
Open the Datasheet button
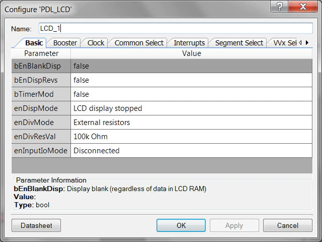(36, 225)
